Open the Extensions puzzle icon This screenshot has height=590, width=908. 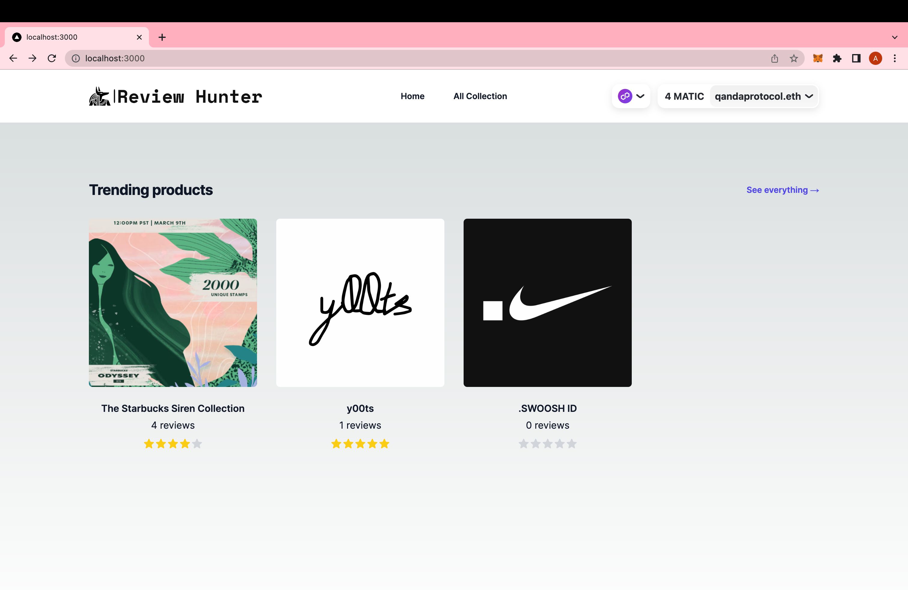point(837,58)
